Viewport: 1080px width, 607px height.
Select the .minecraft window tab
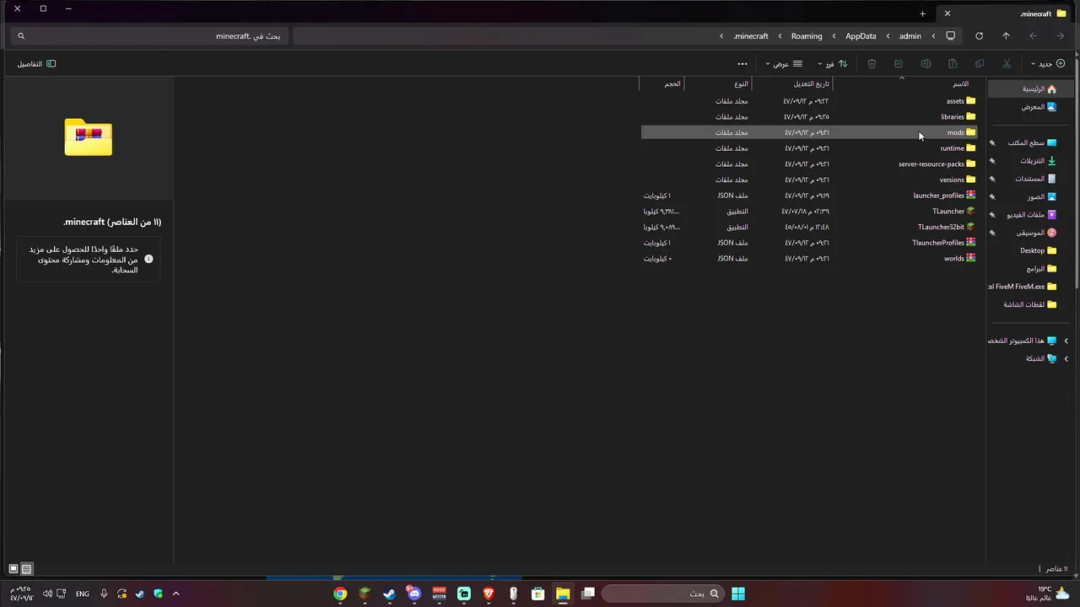tap(1004, 13)
